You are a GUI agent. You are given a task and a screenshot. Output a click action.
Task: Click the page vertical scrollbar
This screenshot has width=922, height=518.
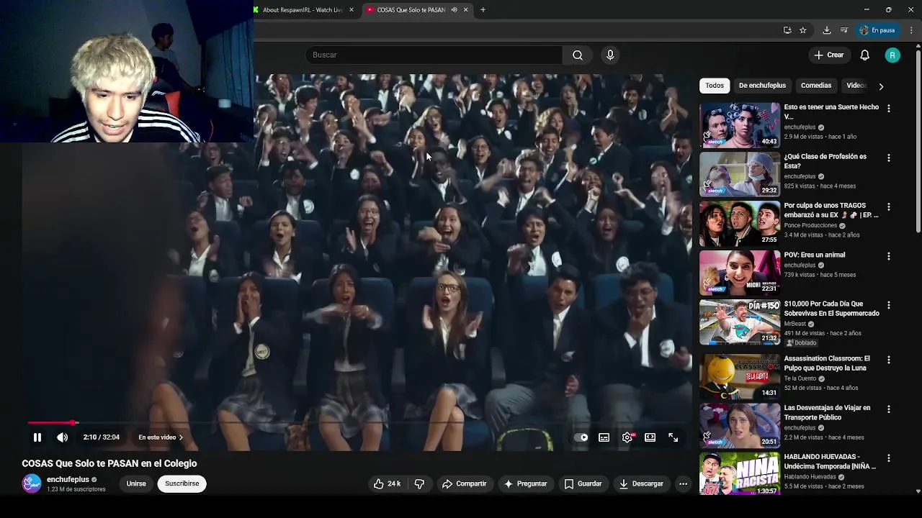pyautogui.click(x=918, y=140)
